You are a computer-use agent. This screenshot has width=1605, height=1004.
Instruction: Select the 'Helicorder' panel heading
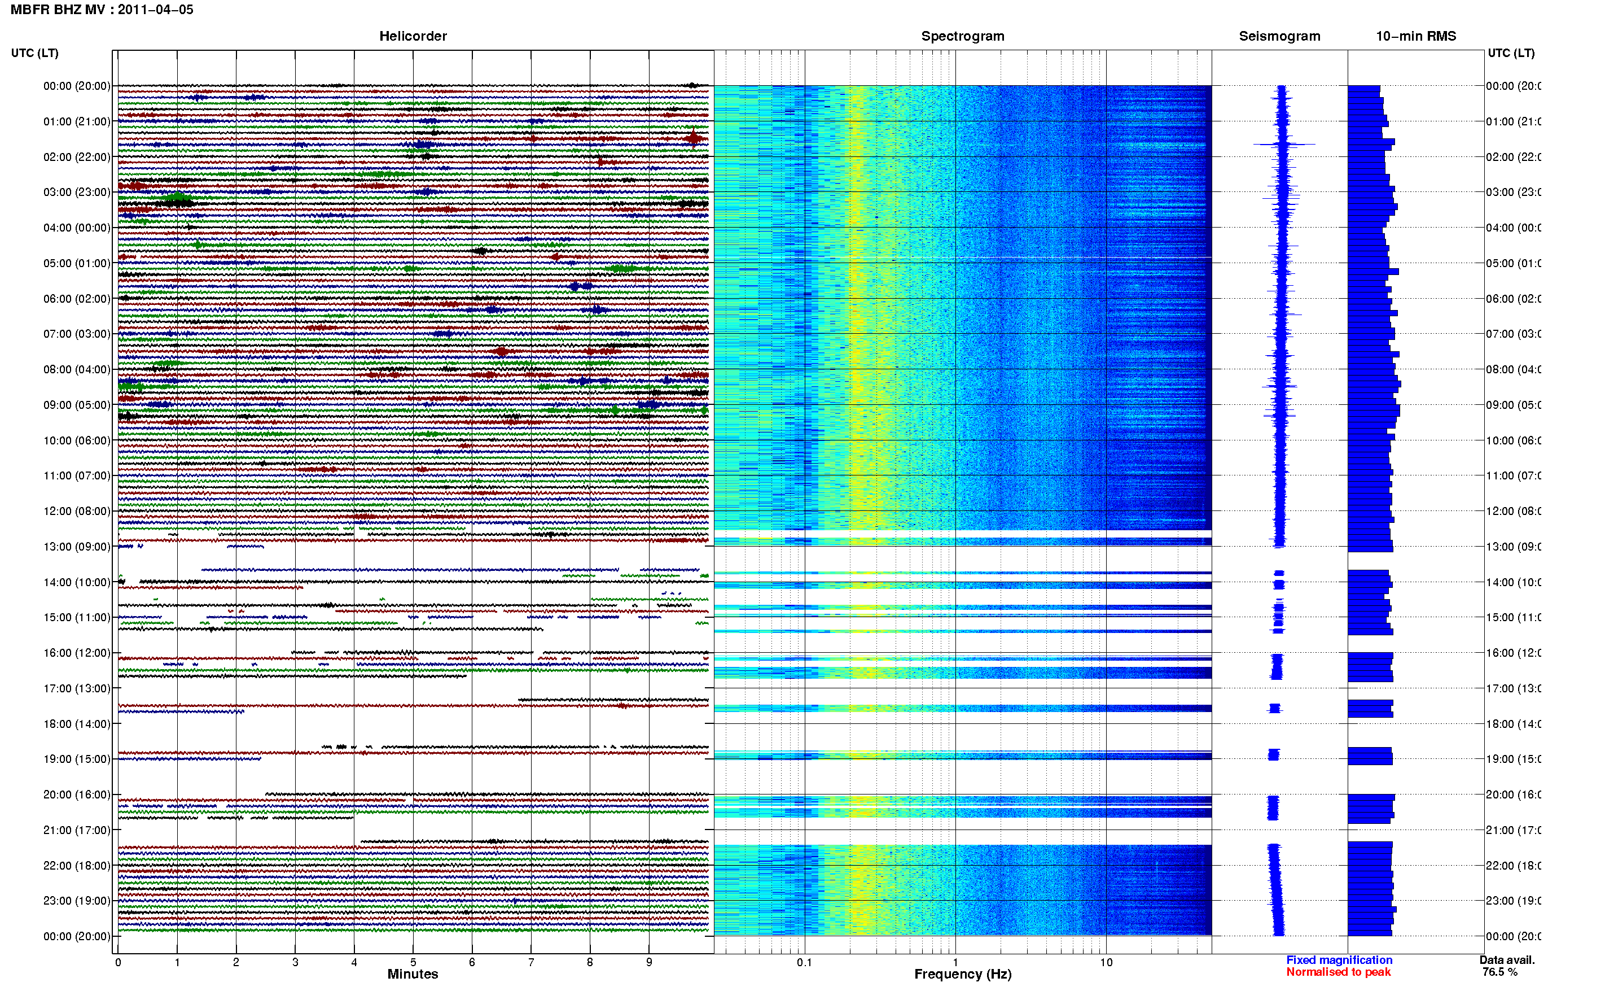[413, 36]
